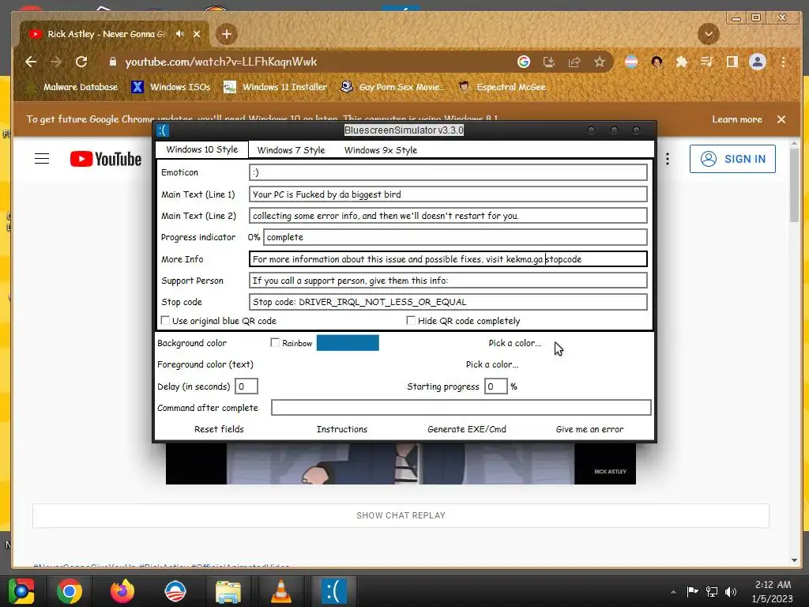The image size is (809, 607).
Task: Close the Rick Astley tab
Action: [197, 34]
